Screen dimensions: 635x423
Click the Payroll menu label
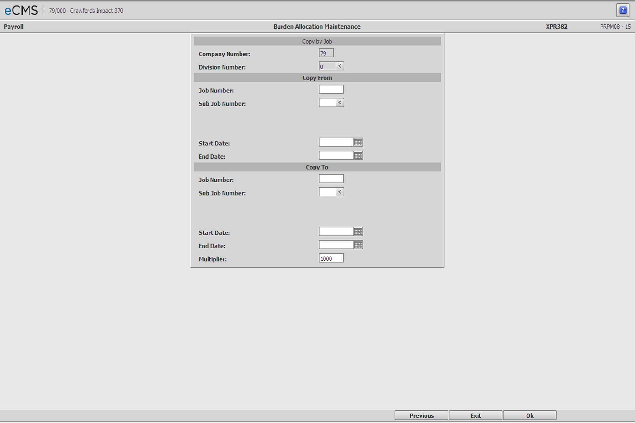pos(13,26)
